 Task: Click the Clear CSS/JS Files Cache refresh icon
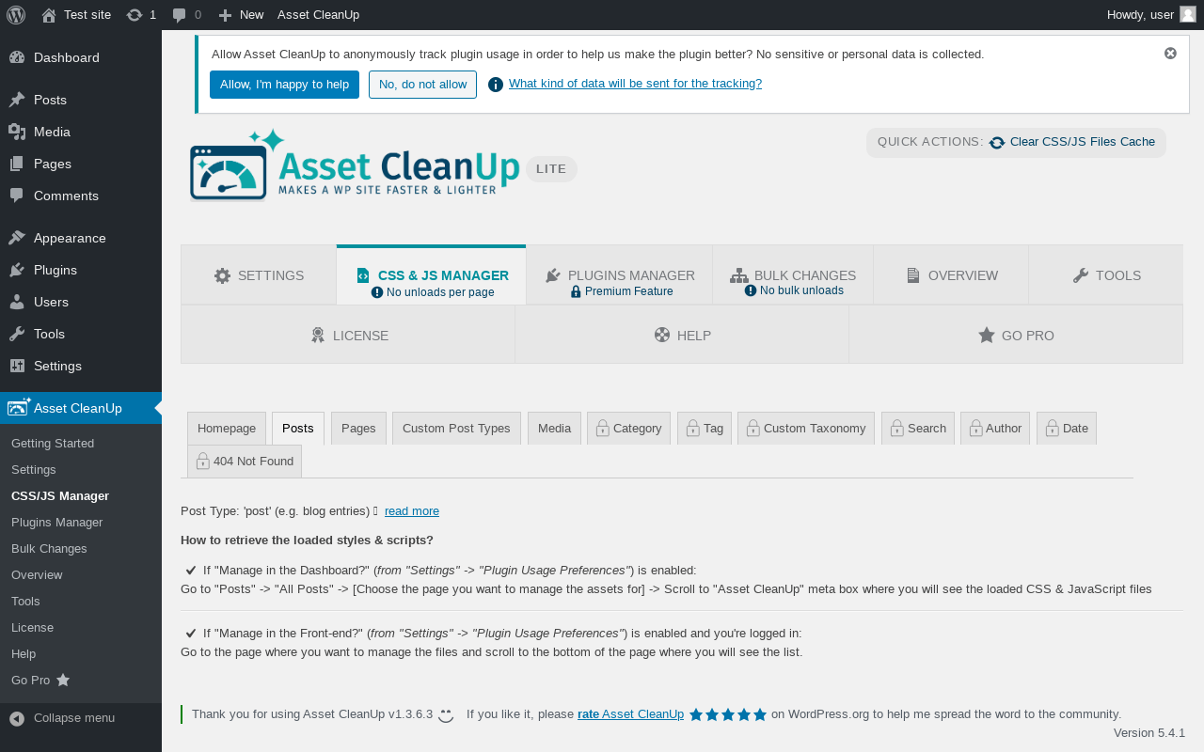point(997,143)
